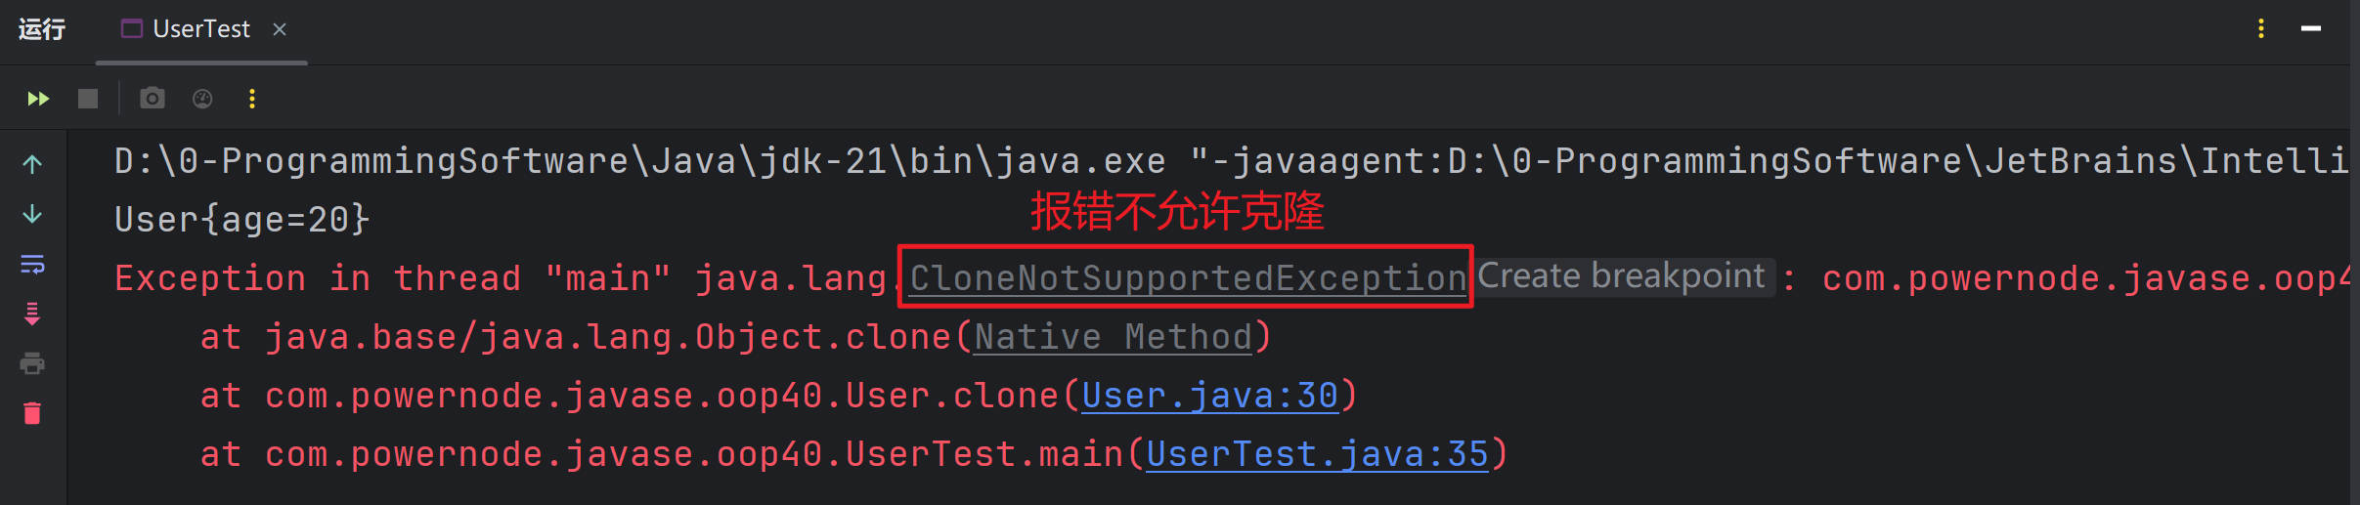
Task: Open the UserTest.java:35 stack trace link
Action: coord(1317,454)
